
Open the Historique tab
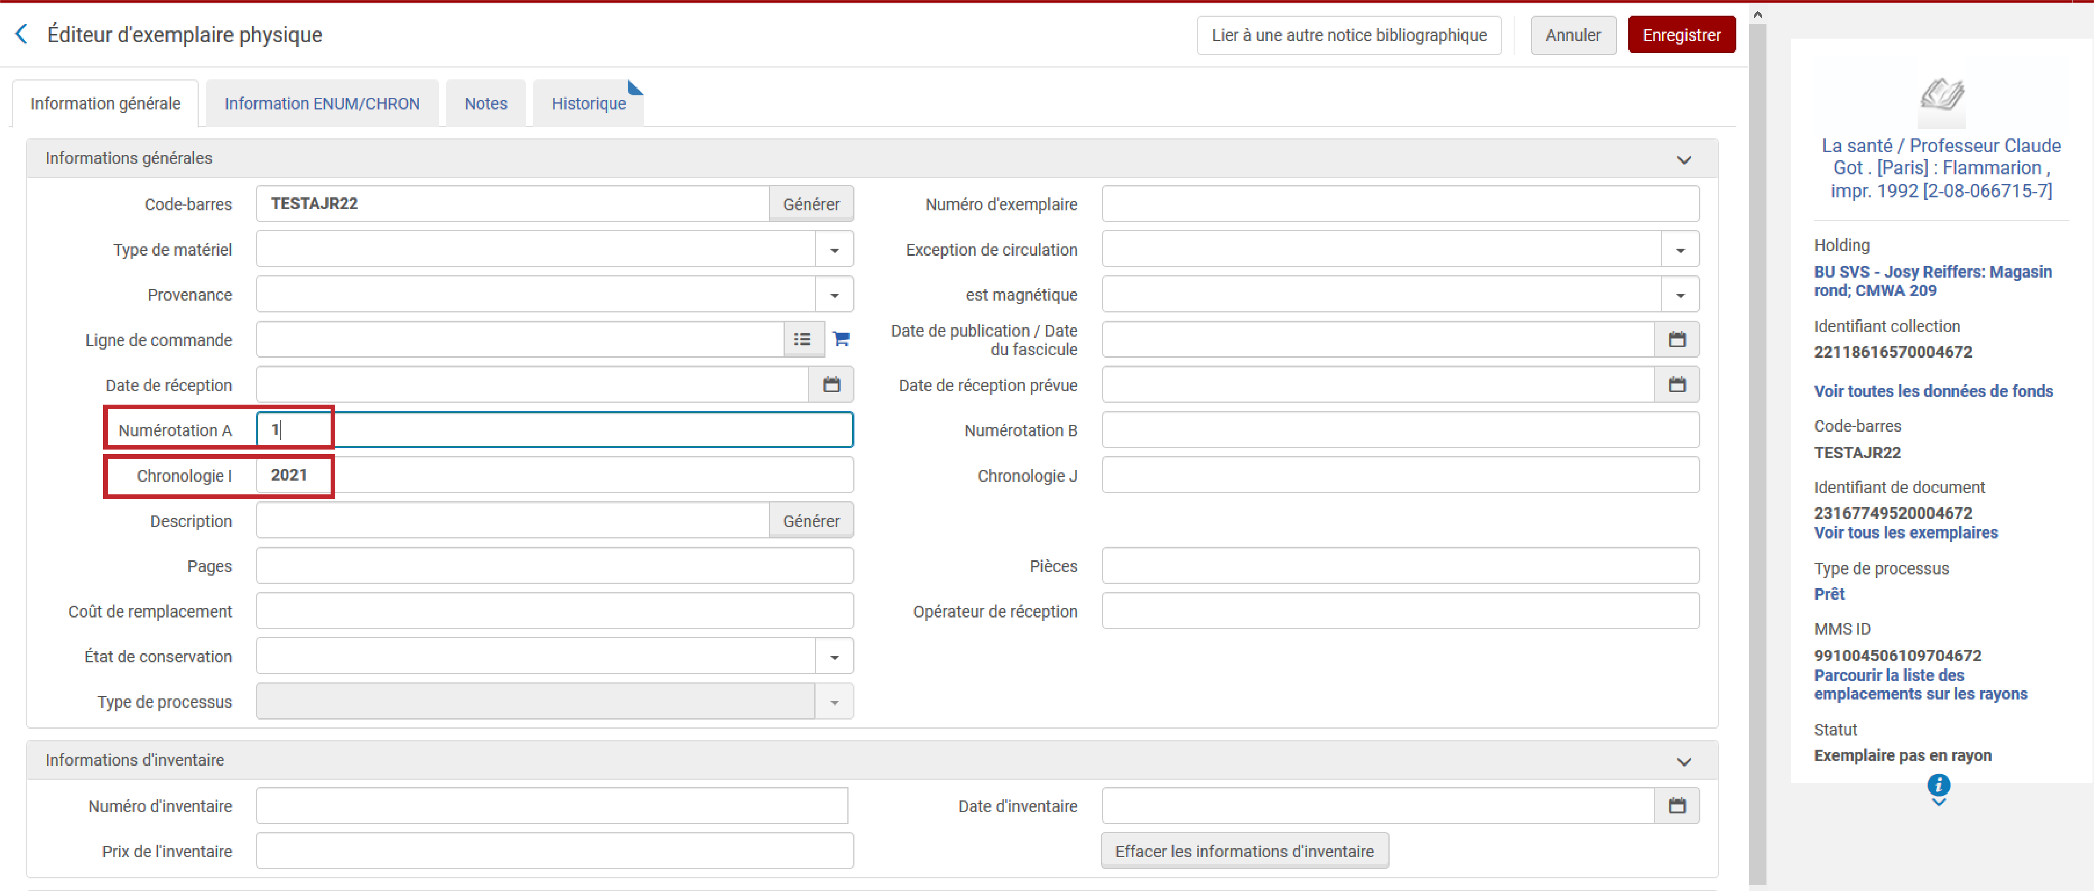point(589,104)
